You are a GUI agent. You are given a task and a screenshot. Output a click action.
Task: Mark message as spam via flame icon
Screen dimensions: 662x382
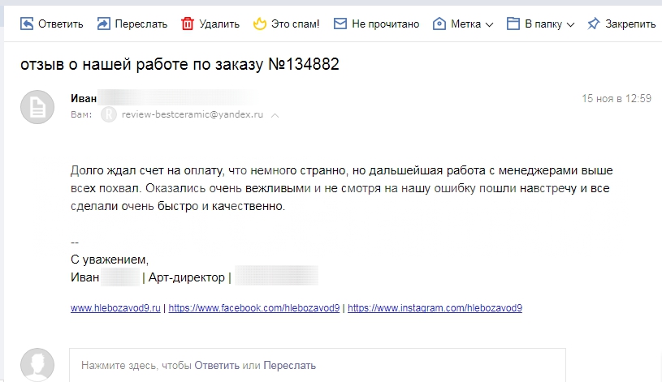pyautogui.click(x=260, y=24)
